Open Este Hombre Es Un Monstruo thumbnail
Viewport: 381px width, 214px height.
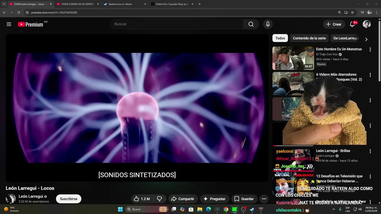point(293,58)
